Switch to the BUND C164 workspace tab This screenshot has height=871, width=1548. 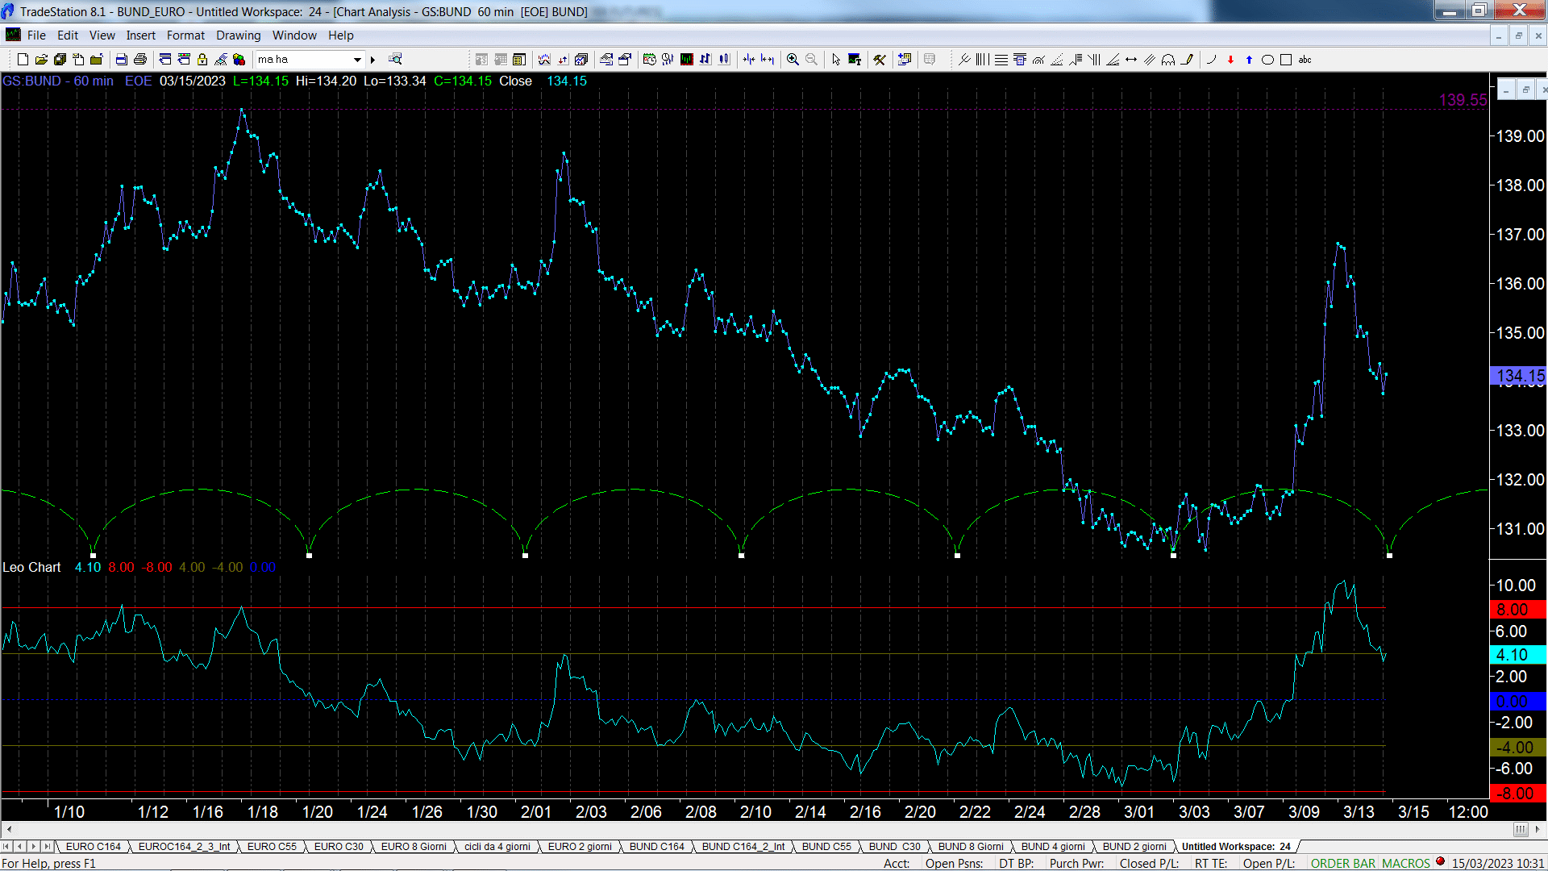(657, 847)
